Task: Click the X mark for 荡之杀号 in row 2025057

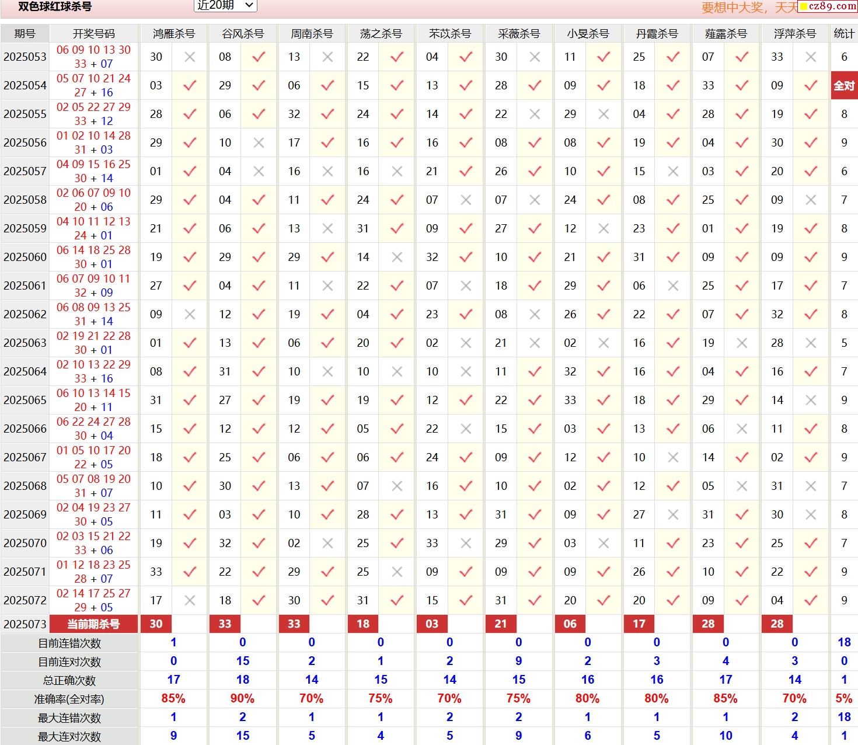Action: tap(397, 171)
